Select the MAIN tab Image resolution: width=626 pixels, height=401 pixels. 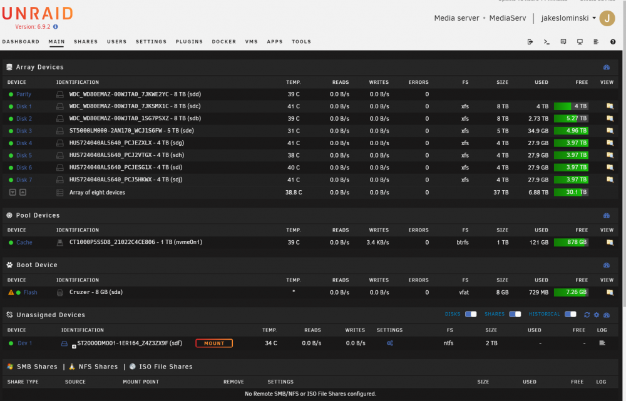[56, 41]
